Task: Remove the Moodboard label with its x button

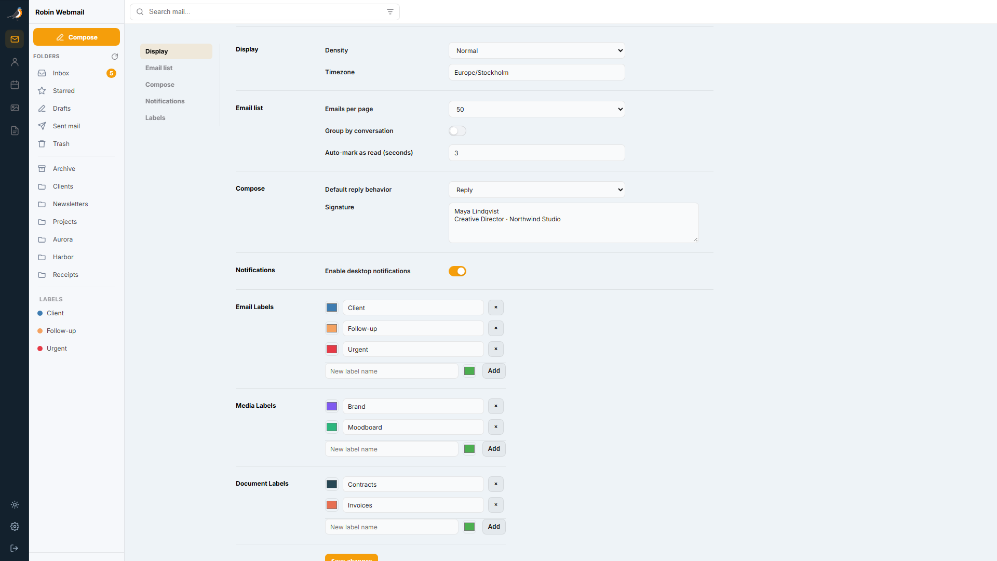Action: [496, 427]
